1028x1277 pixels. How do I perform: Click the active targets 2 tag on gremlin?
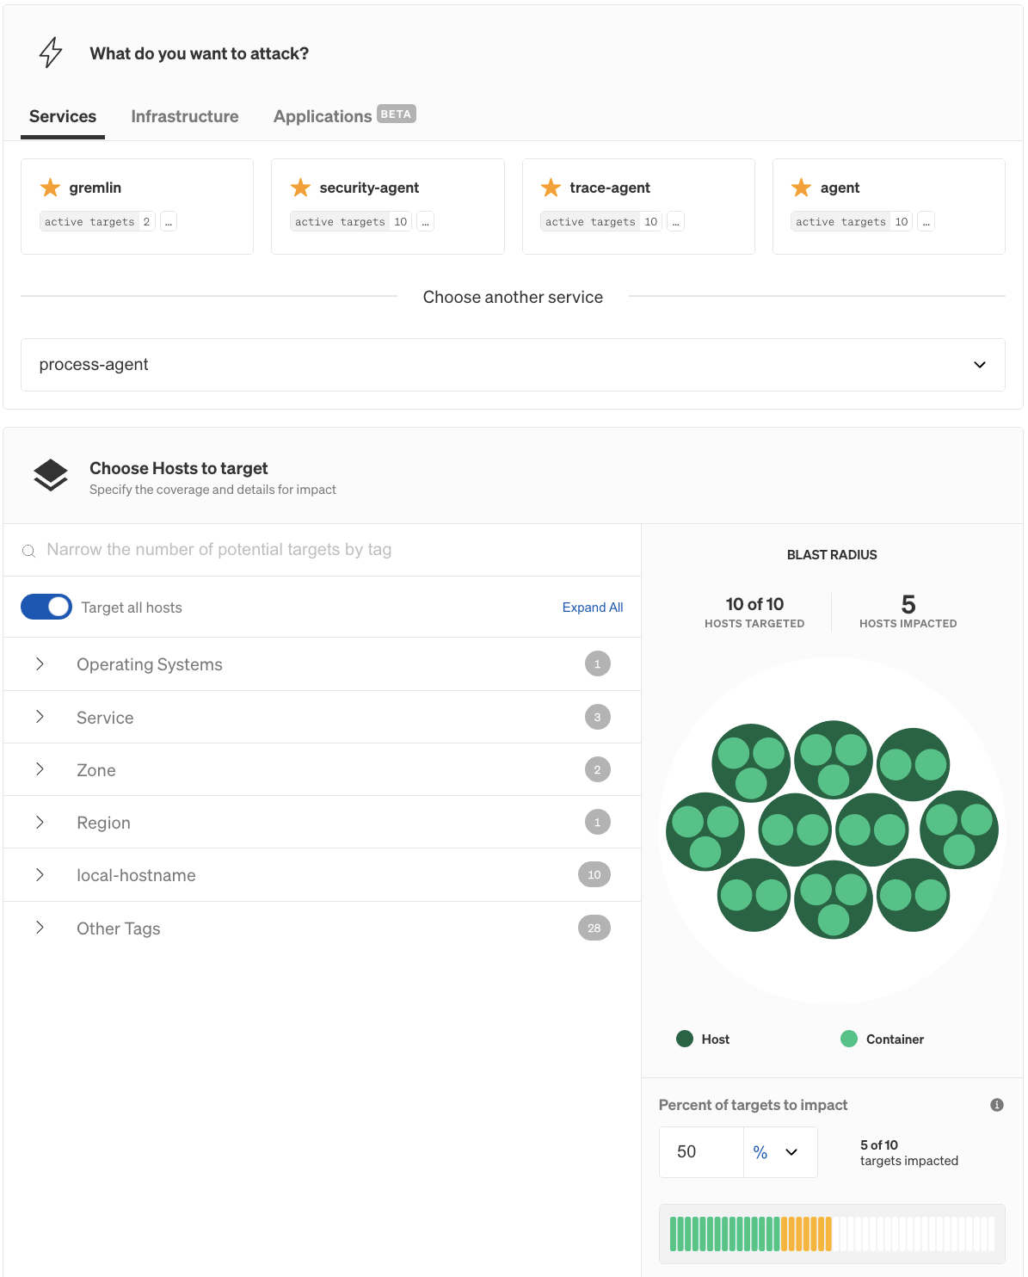coord(97,222)
